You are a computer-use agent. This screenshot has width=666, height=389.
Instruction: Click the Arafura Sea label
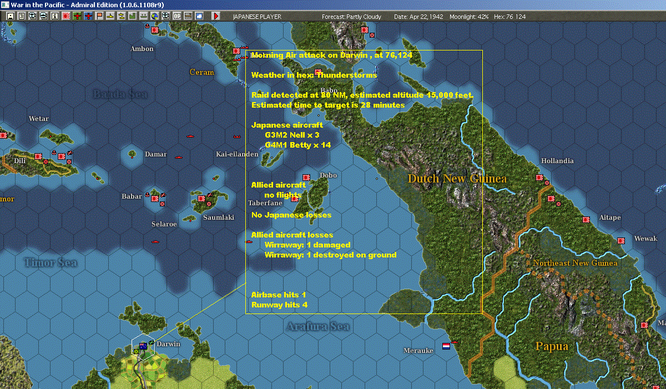coord(319,327)
